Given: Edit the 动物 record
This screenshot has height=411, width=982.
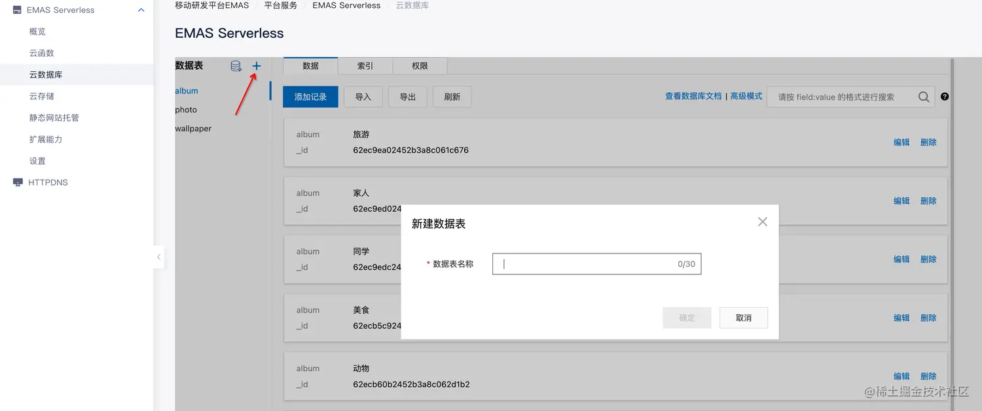Looking at the screenshot, I should pyautogui.click(x=901, y=376).
